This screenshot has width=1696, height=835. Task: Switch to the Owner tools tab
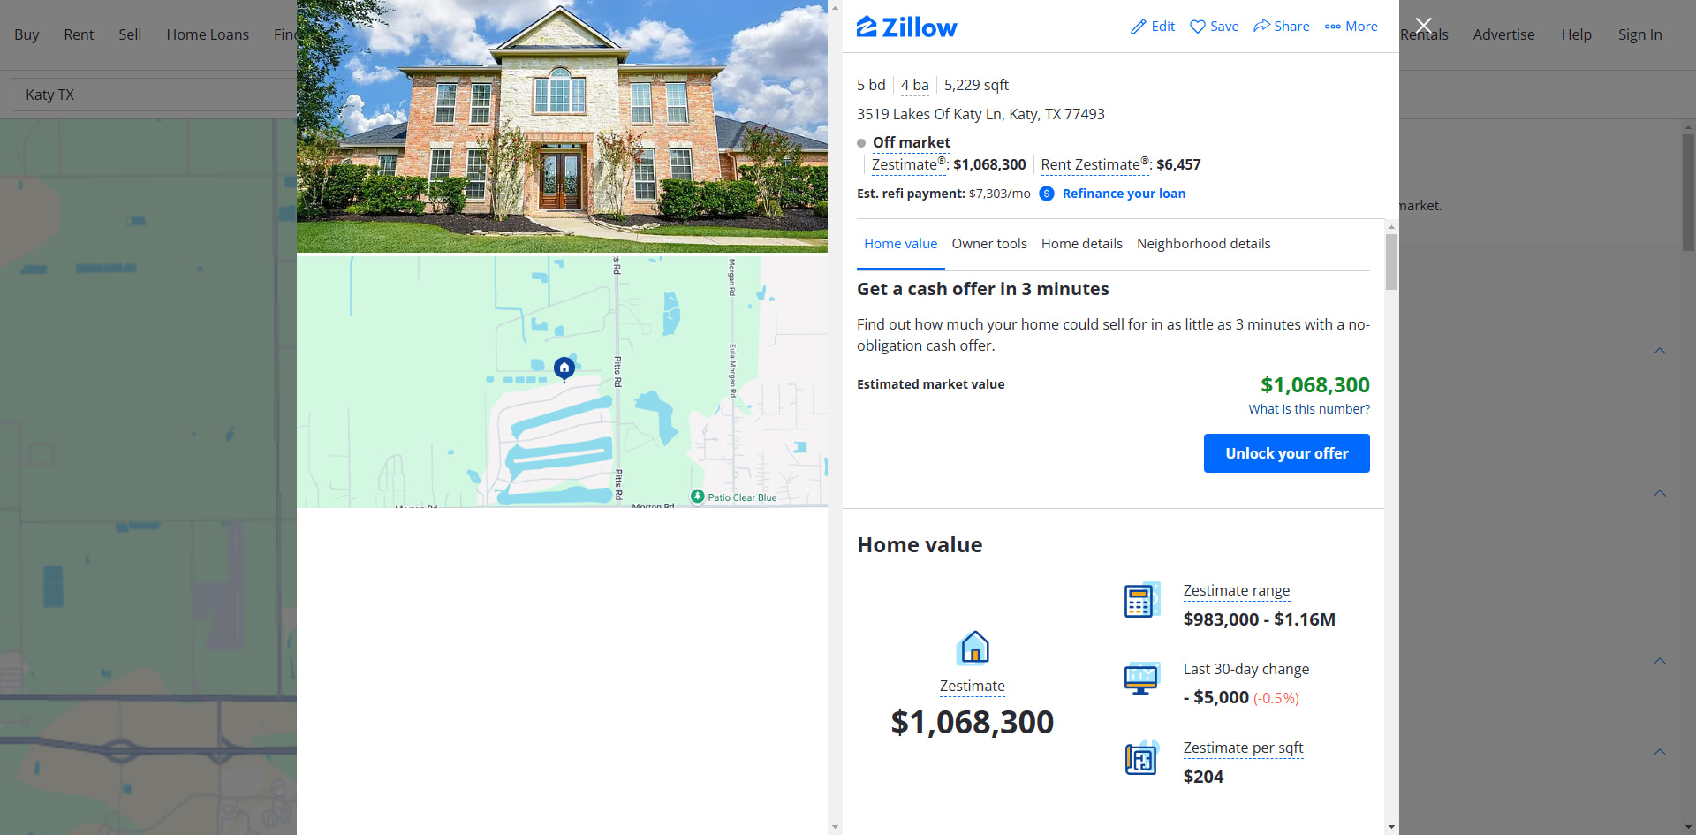click(989, 244)
